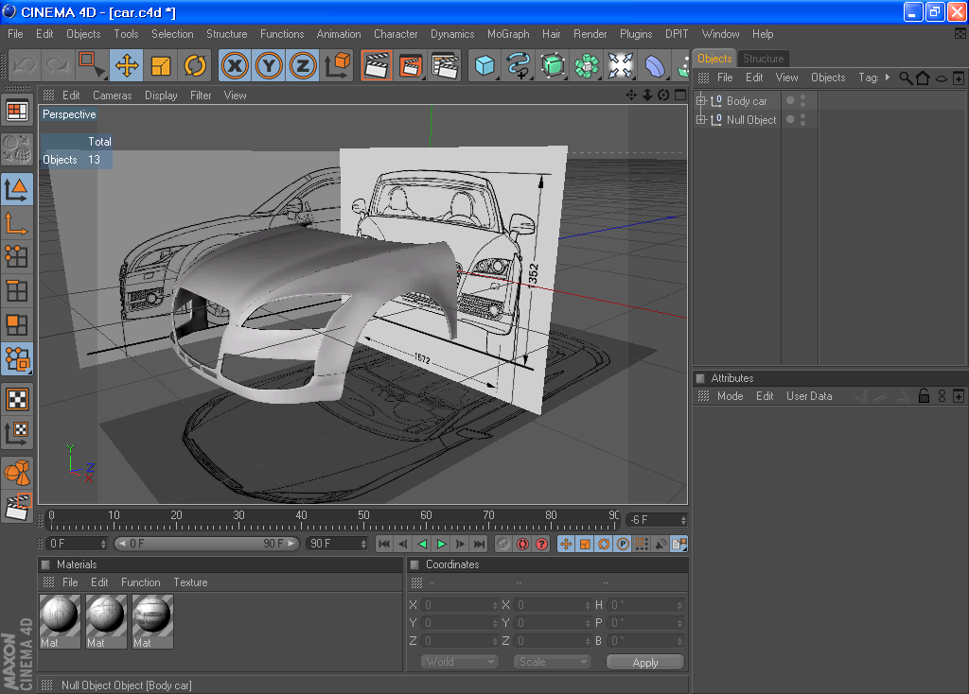Activate the Scale tool in top toolbar
Image resolution: width=969 pixels, height=694 pixels.
(x=161, y=65)
